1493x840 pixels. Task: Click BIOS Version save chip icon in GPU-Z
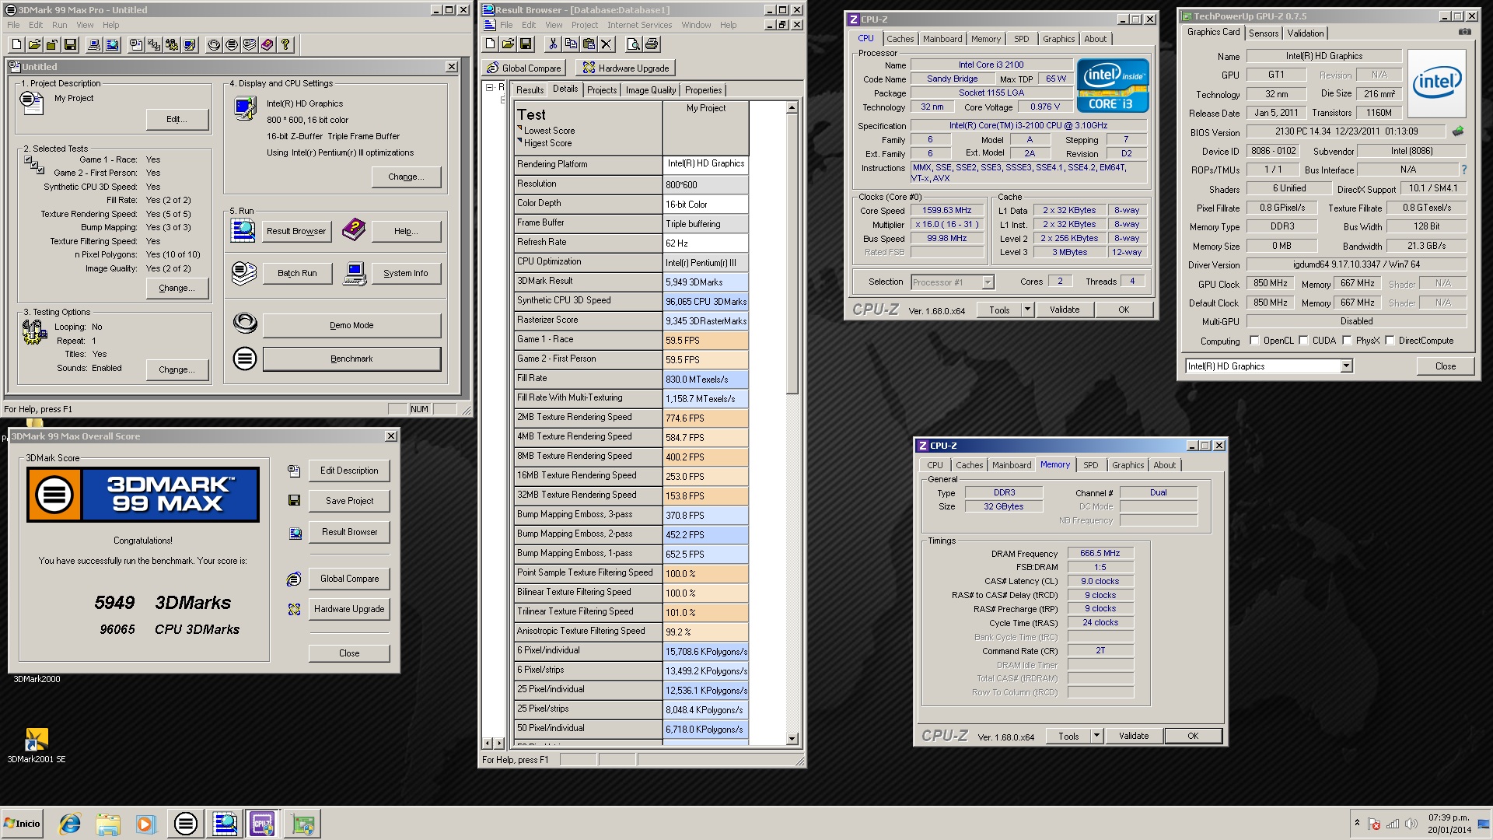coord(1458,131)
